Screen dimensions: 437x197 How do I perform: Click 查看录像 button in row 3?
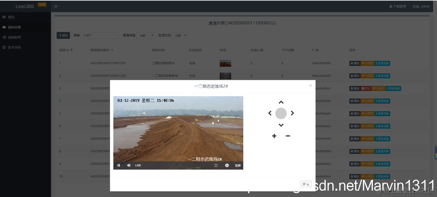click(x=394, y=88)
